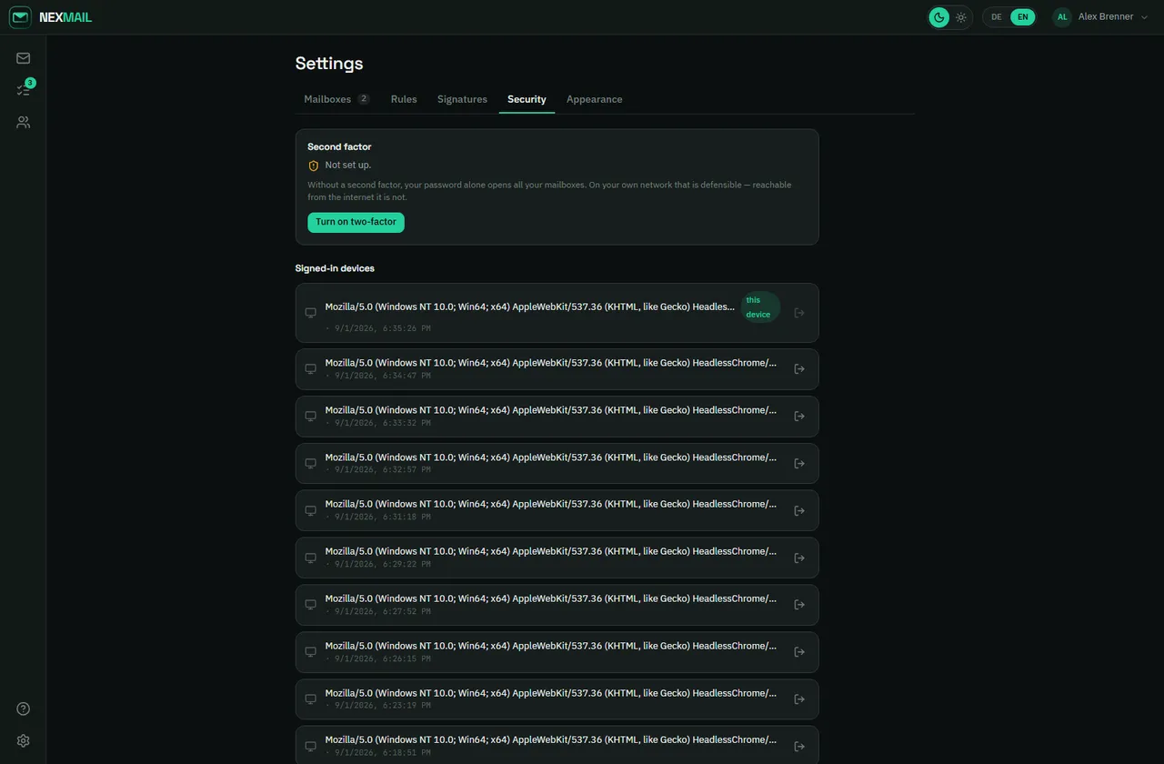1164x764 pixels.
Task: Click the timestamp 9/1/2026, 6:29:22 PM
Action: [x=383, y=565]
